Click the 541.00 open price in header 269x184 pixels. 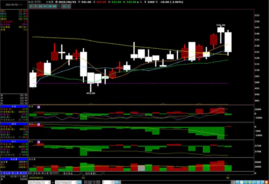(x=86, y=2)
